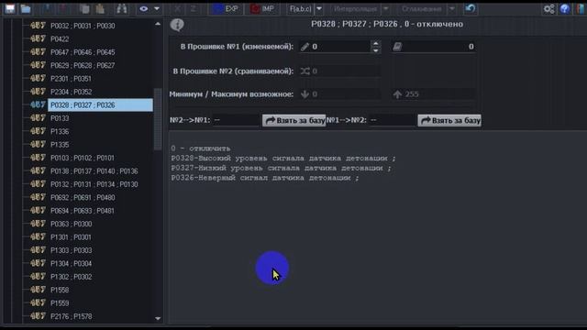The height and width of the screenshot is (330, 587).
Task: Click the №1->№2 value field
Action: pos(392,120)
